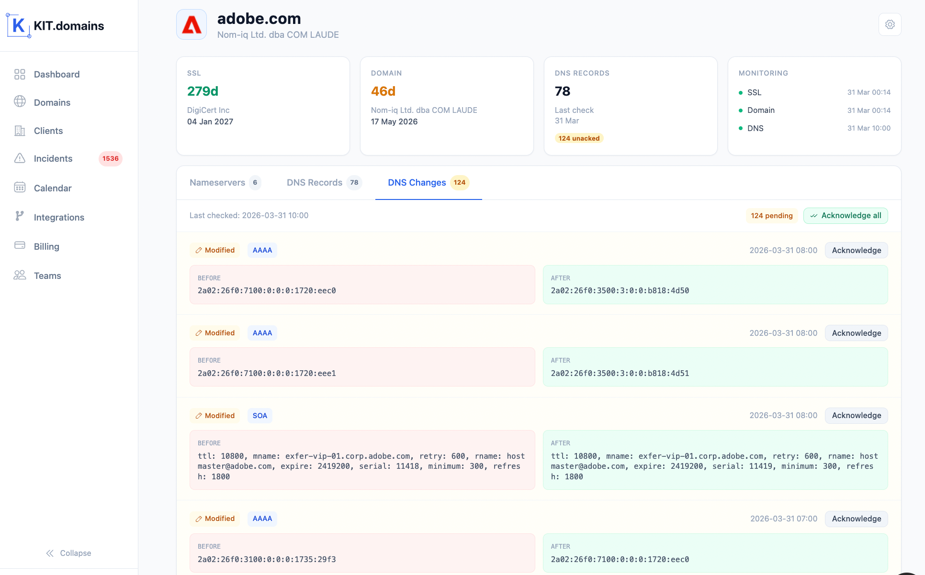The height and width of the screenshot is (575, 925).
Task: Open the Calendar icon
Action: 20,188
